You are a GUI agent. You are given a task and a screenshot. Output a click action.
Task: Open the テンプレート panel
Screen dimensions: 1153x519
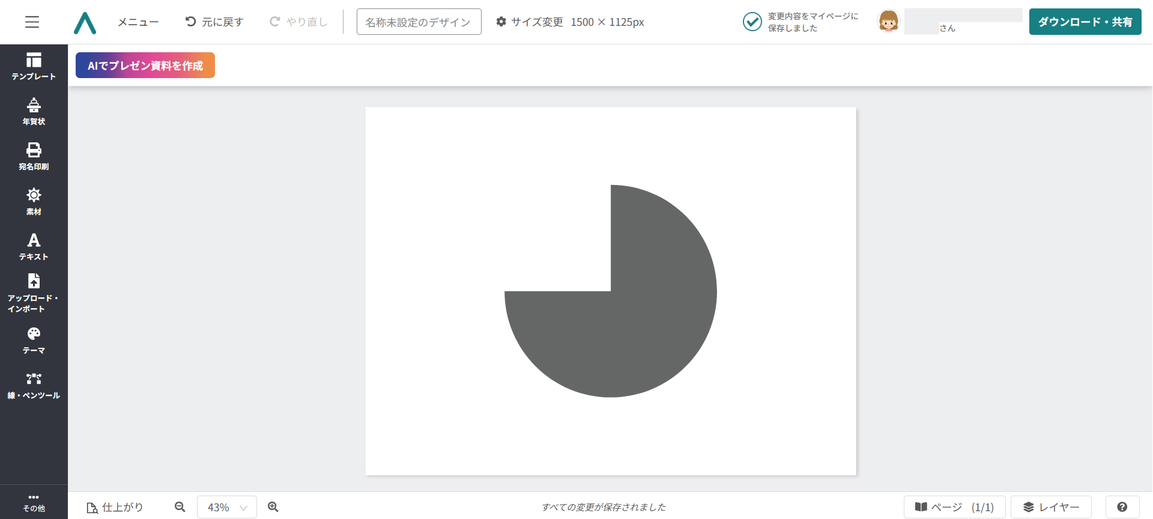(34, 66)
